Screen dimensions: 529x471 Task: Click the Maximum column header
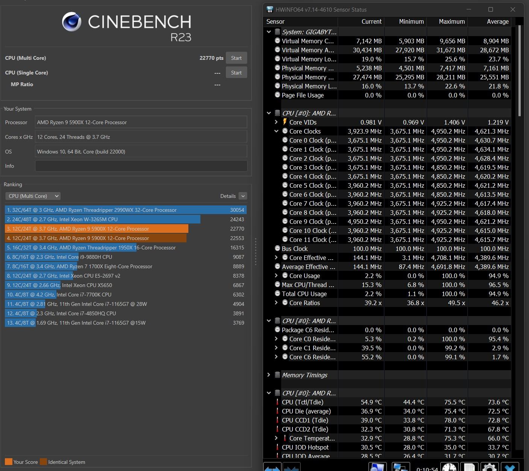tap(452, 21)
